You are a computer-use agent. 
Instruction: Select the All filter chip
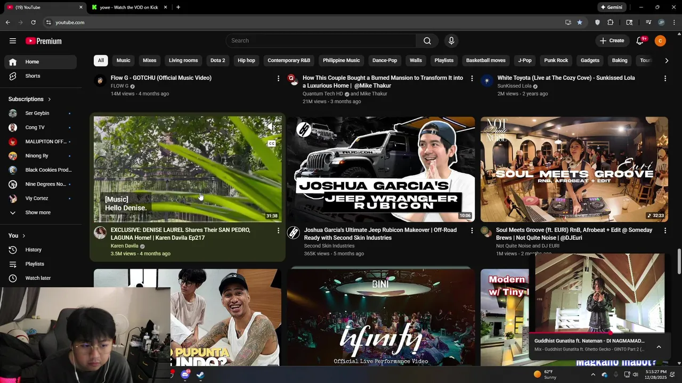[x=101, y=61]
